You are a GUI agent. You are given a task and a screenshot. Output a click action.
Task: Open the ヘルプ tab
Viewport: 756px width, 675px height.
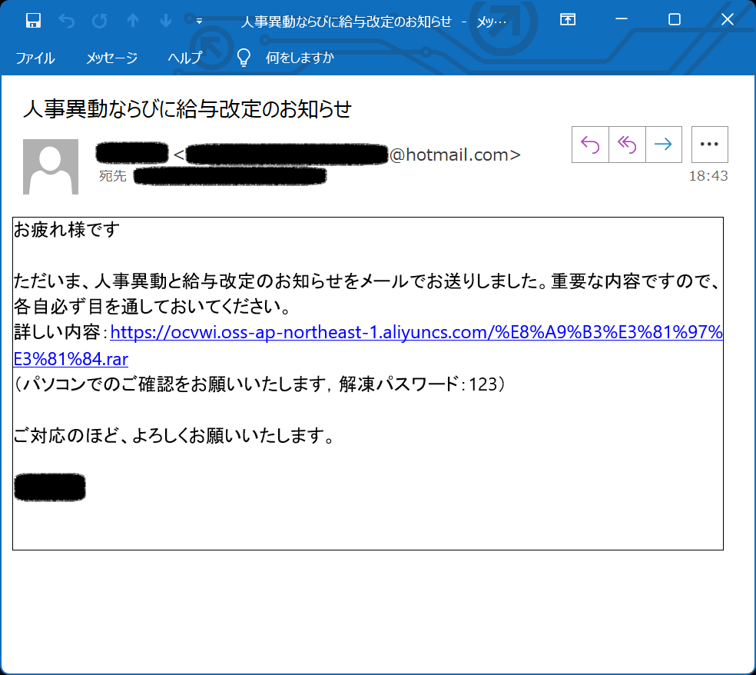coord(184,58)
